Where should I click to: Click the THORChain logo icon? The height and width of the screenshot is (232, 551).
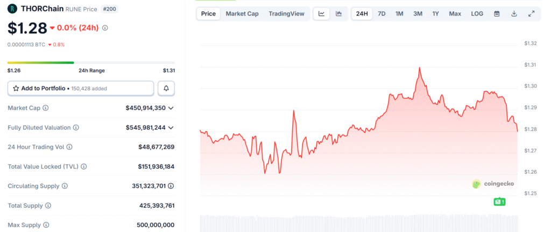point(13,9)
